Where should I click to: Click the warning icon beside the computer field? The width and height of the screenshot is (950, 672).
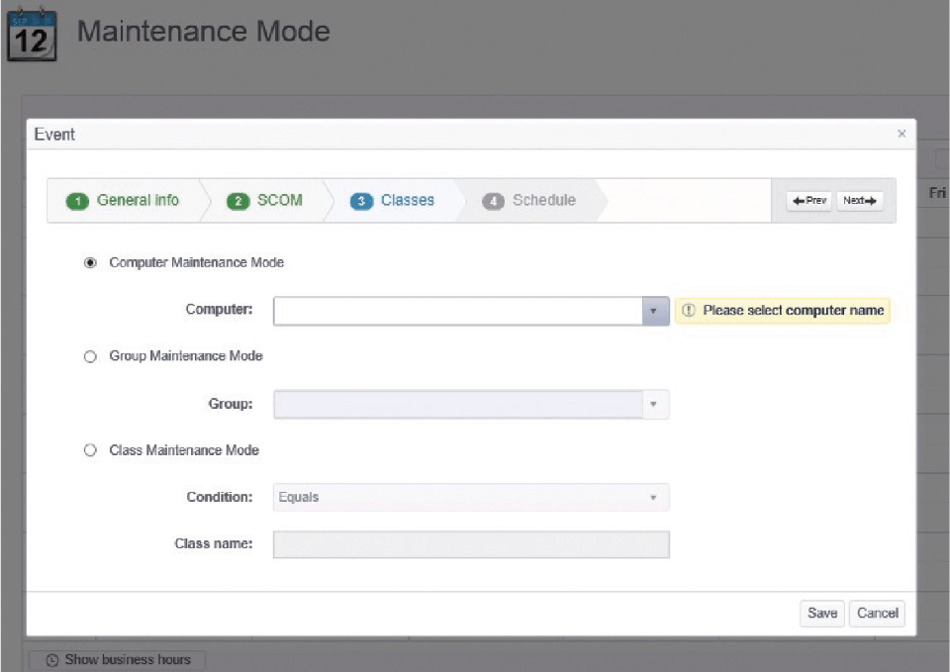pyautogui.click(x=689, y=310)
